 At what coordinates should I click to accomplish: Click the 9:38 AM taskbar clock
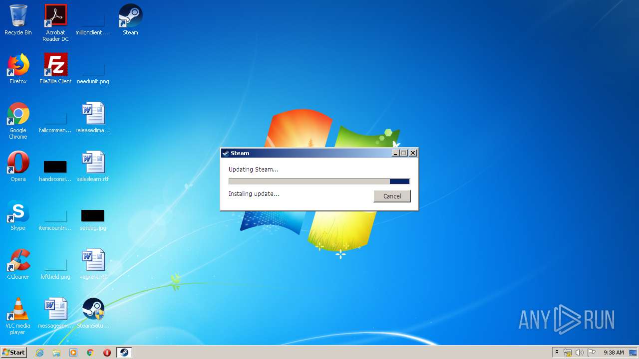(614, 353)
